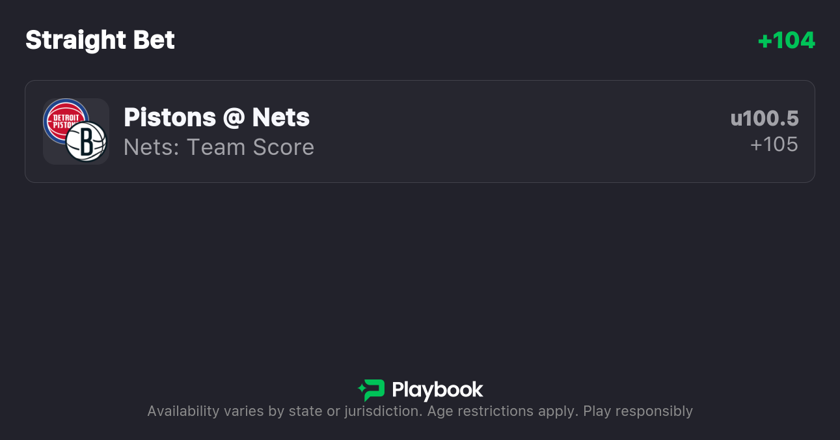
Task: Click the green Playbook logo icon
Action: click(372, 390)
